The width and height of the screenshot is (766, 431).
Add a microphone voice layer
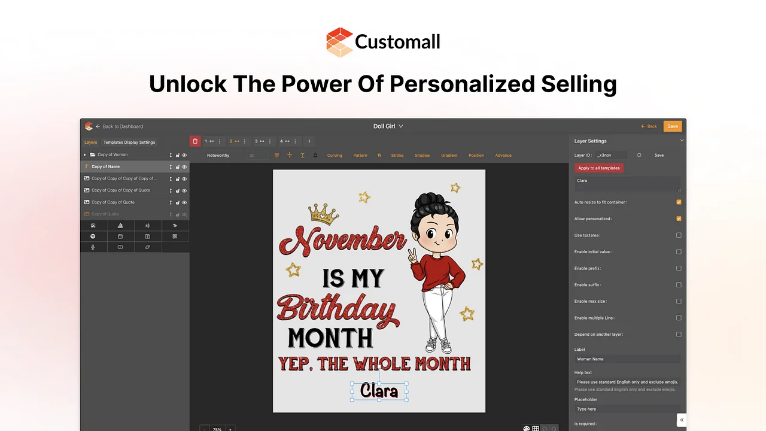[93, 247]
